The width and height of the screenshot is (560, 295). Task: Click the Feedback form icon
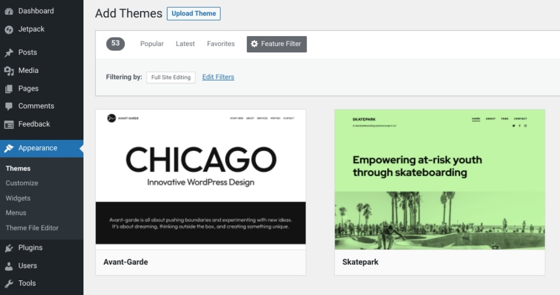pyautogui.click(x=9, y=125)
